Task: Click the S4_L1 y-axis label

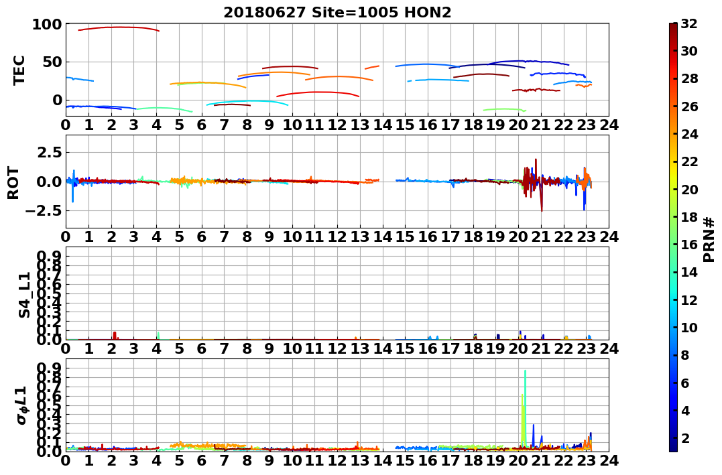Action: (24, 295)
